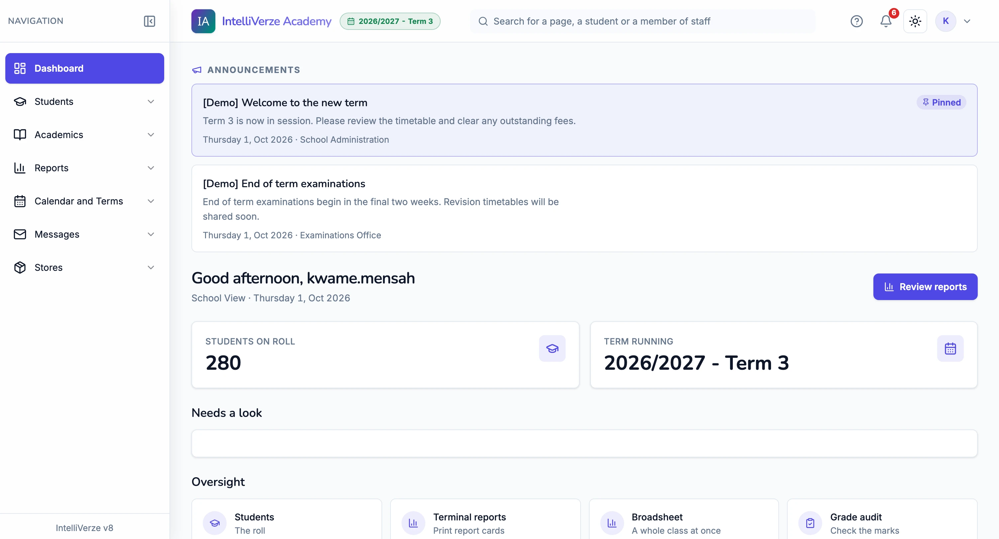
Task: Expand the Academics submenu chevron
Action: 151,135
